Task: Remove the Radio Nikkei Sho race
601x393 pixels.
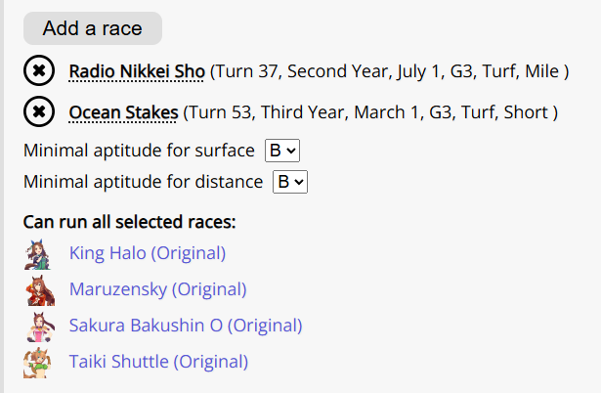Action: tap(39, 70)
